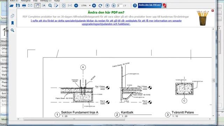Click the circled number 2 view marker

(117, 114)
